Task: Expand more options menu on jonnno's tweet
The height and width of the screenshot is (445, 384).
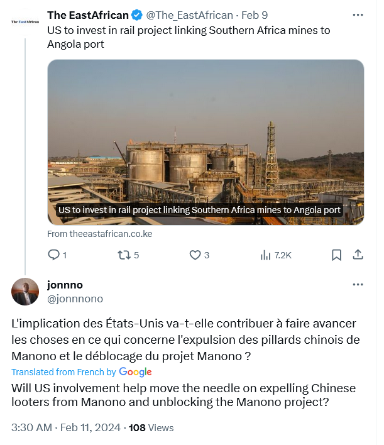Action: coord(358,285)
